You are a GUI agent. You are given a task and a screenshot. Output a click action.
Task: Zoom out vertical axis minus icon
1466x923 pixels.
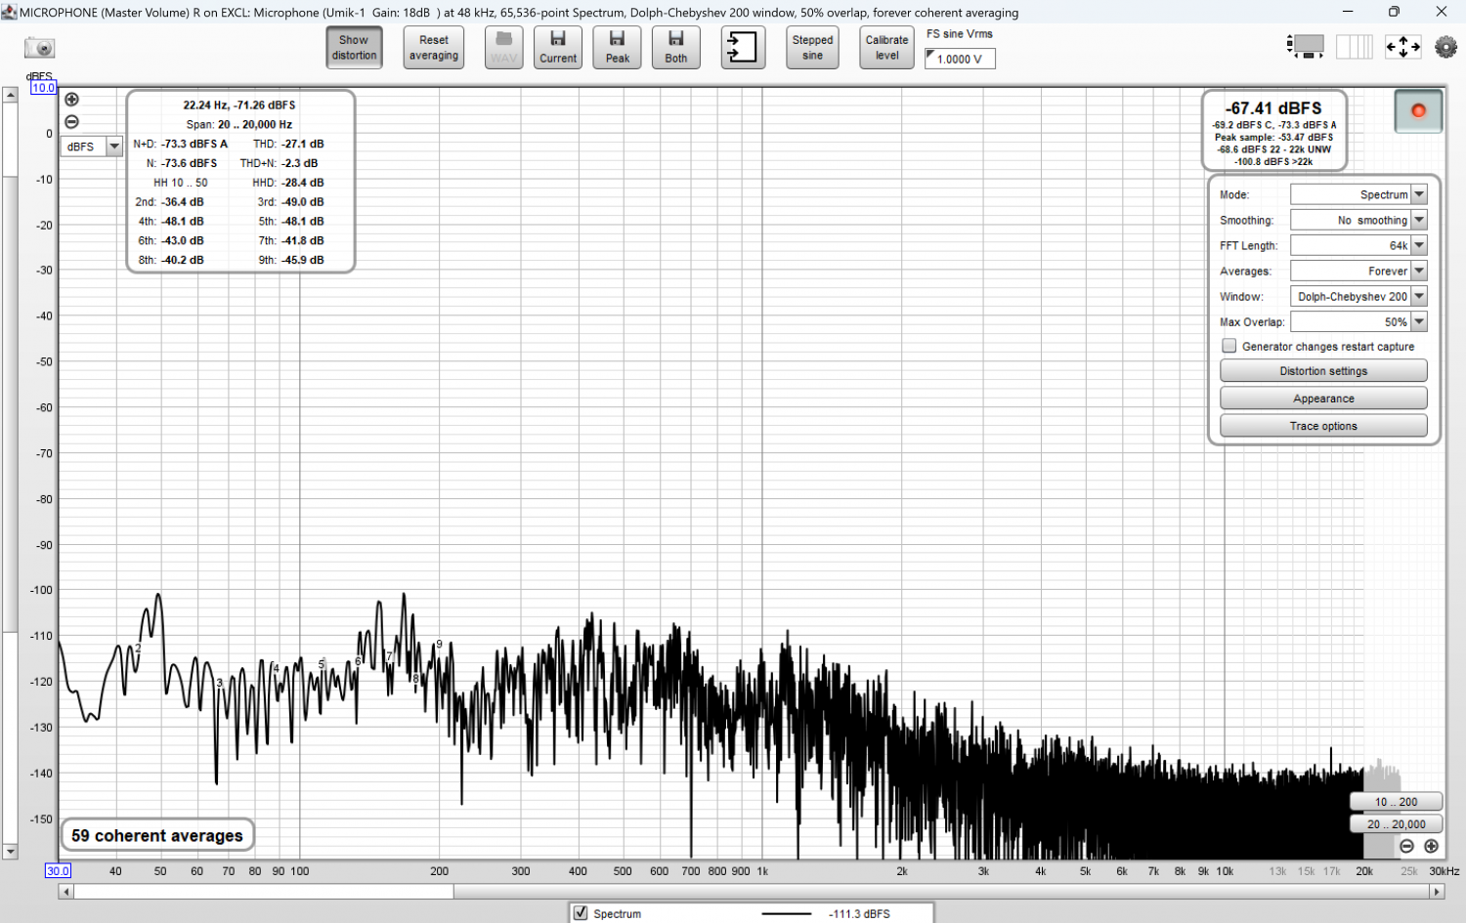click(71, 122)
